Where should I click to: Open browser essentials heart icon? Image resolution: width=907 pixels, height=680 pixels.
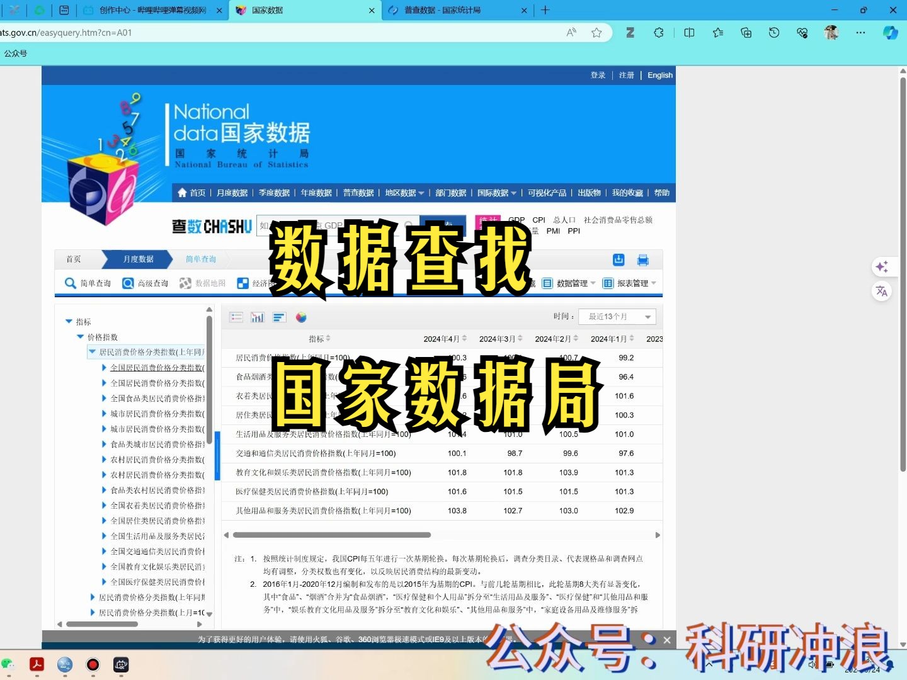pos(802,32)
